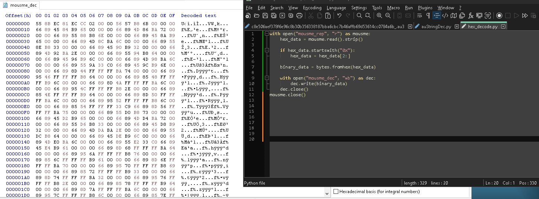Open the Run menu
Image resolution: width=539 pixels, height=199 pixels.
(409, 8)
